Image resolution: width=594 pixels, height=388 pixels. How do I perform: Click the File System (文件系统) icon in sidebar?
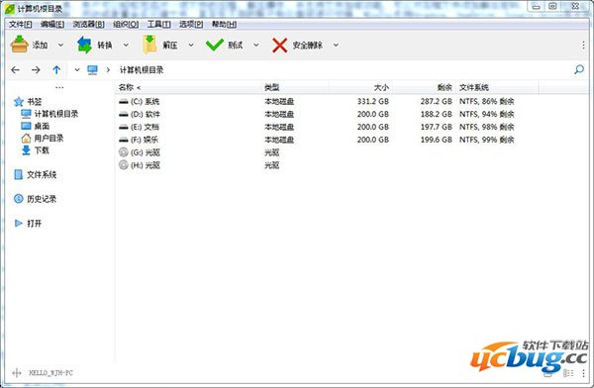pyautogui.click(x=18, y=174)
